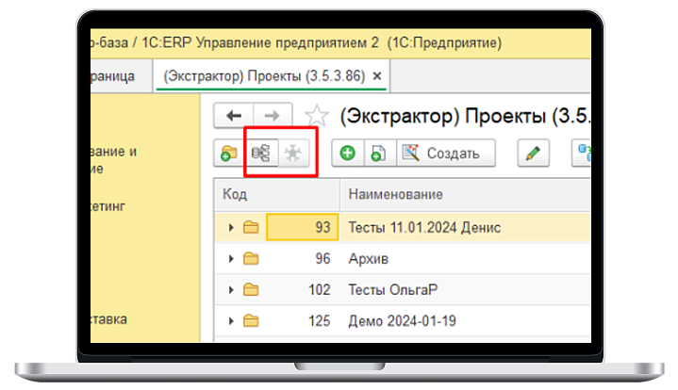Select the code cell with value 93
Image resolution: width=678 pixels, height=390 pixels.
click(x=302, y=227)
